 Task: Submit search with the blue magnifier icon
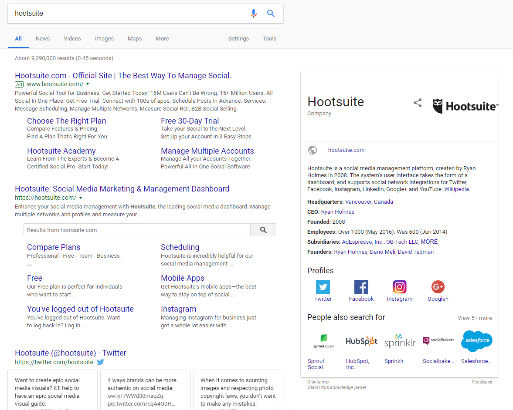click(x=271, y=13)
